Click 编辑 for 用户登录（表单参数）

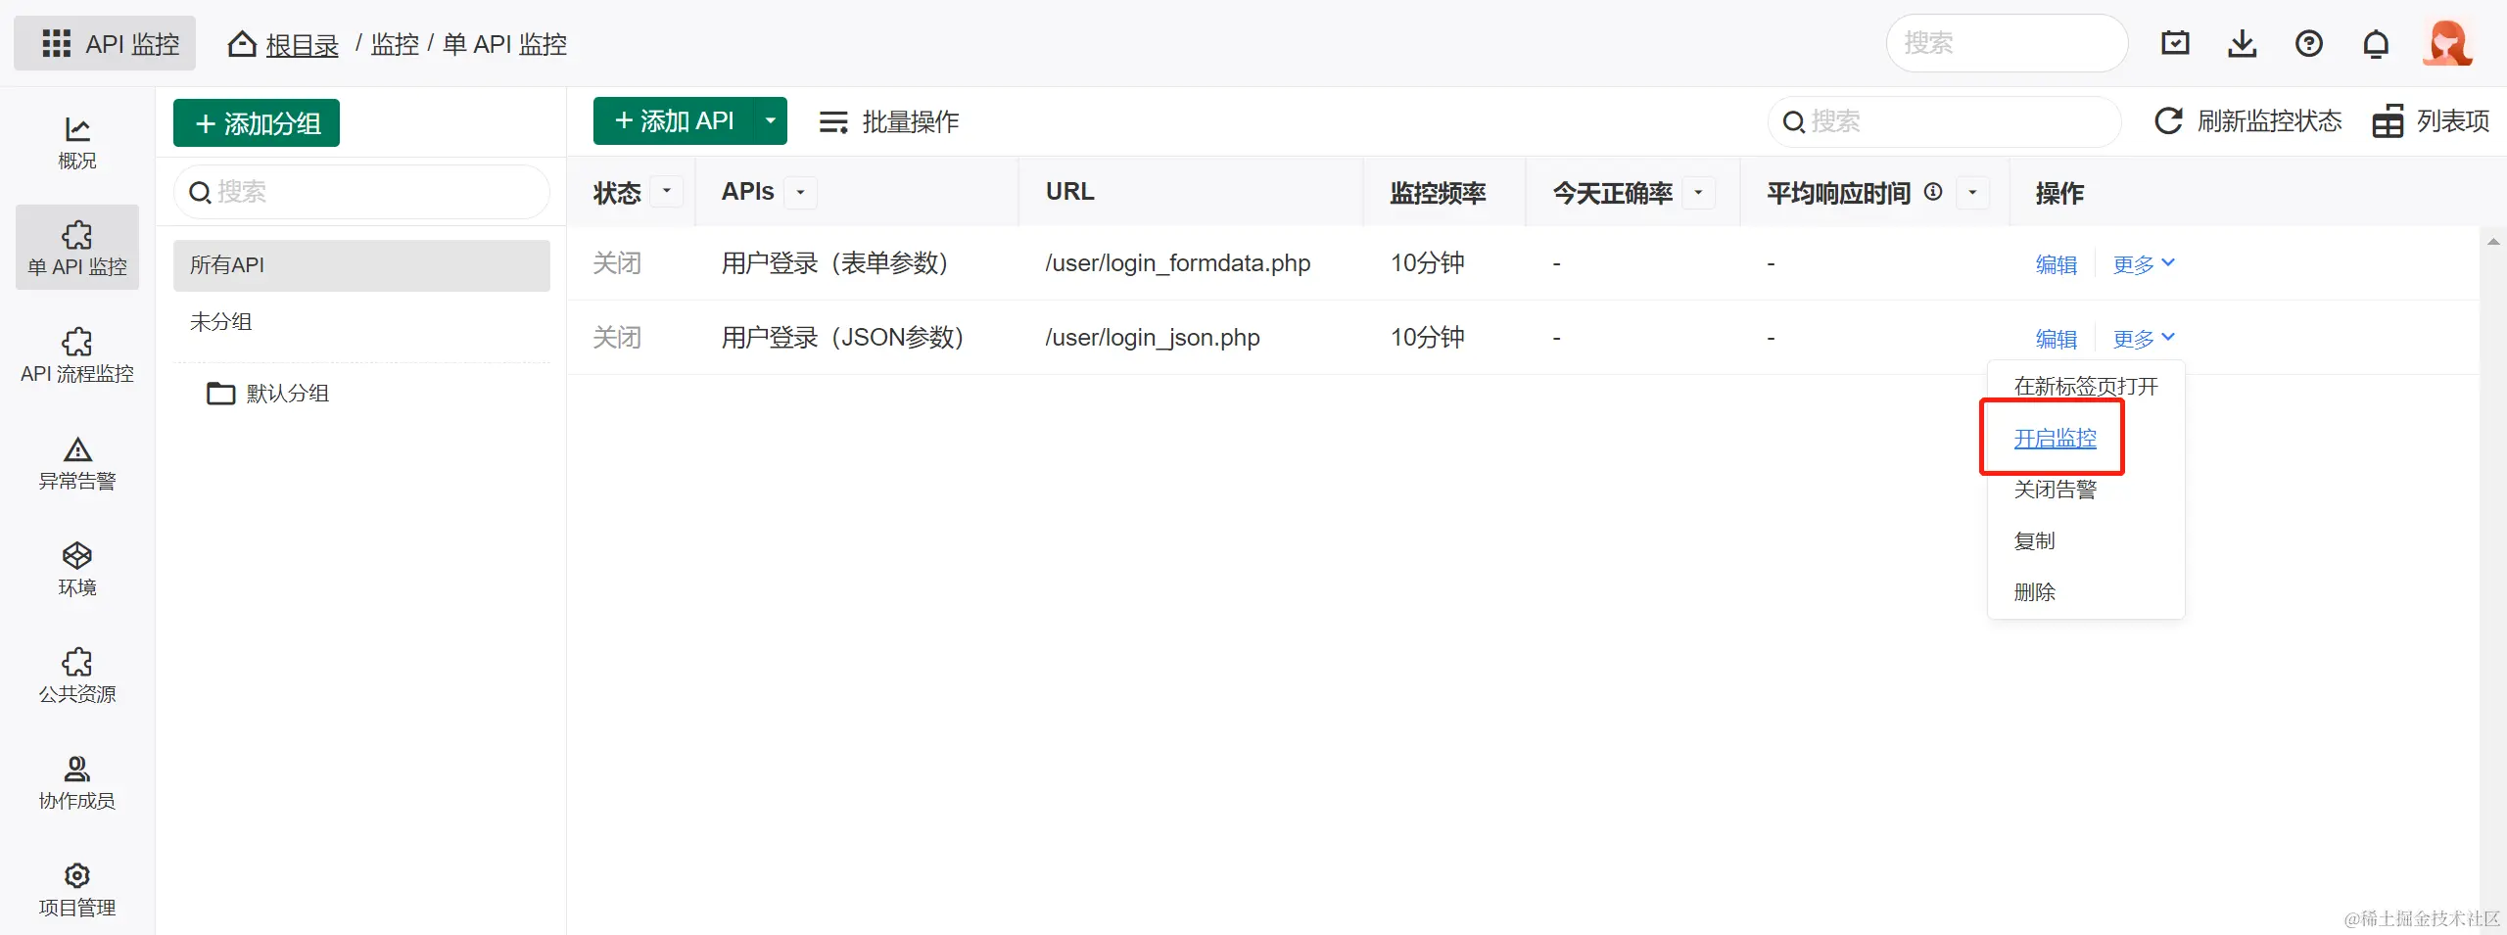2056,264
